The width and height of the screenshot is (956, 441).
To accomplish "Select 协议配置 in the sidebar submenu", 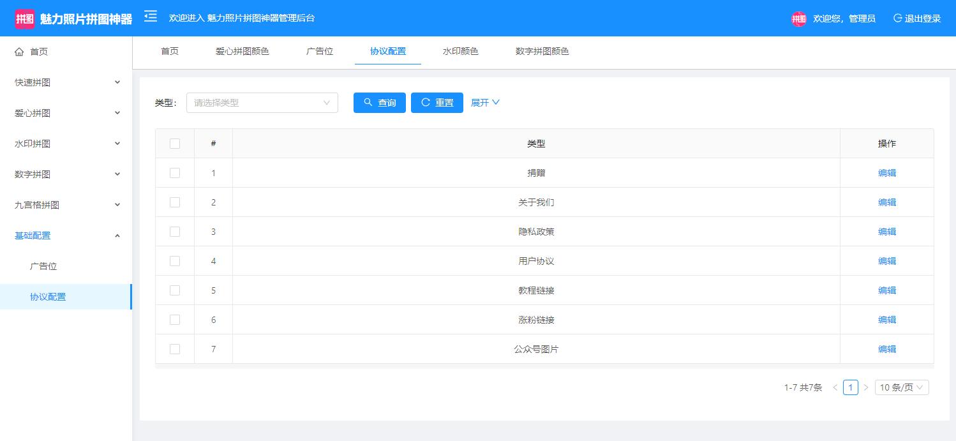I will (66, 297).
